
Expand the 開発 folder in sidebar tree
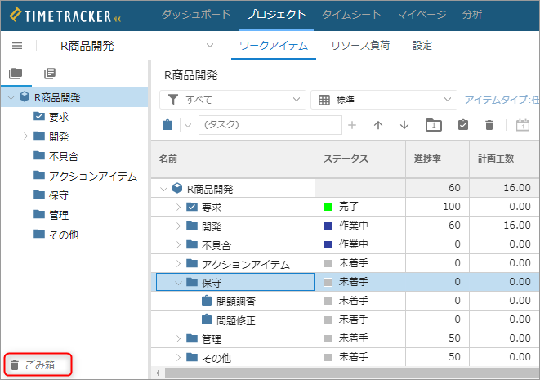[x=25, y=136]
